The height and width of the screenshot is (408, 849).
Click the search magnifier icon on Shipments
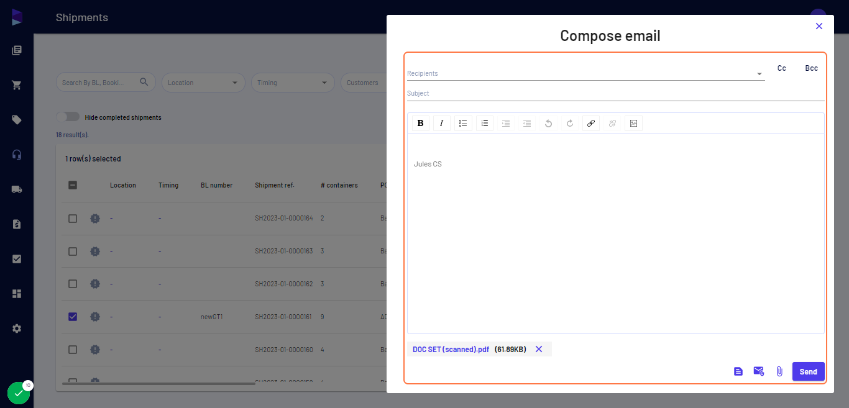[144, 82]
